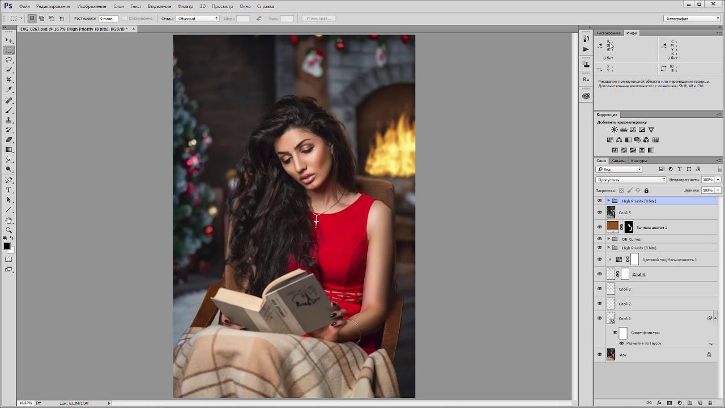Click the Уточн. край button
This screenshot has width=725, height=408.
pos(318,18)
